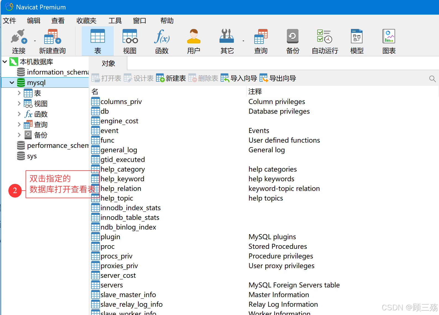
Task: Click the 本机数据库 connection icon
Action: (x=14, y=62)
